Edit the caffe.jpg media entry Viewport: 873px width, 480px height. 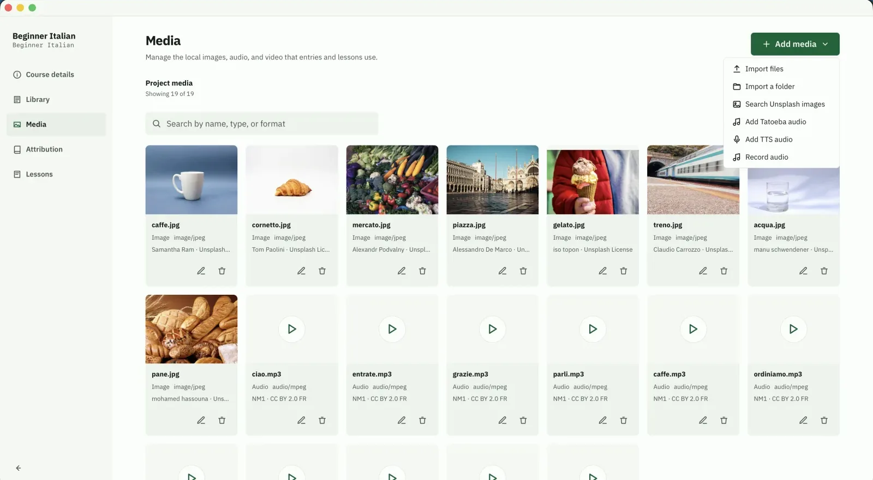pyautogui.click(x=201, y=271)
